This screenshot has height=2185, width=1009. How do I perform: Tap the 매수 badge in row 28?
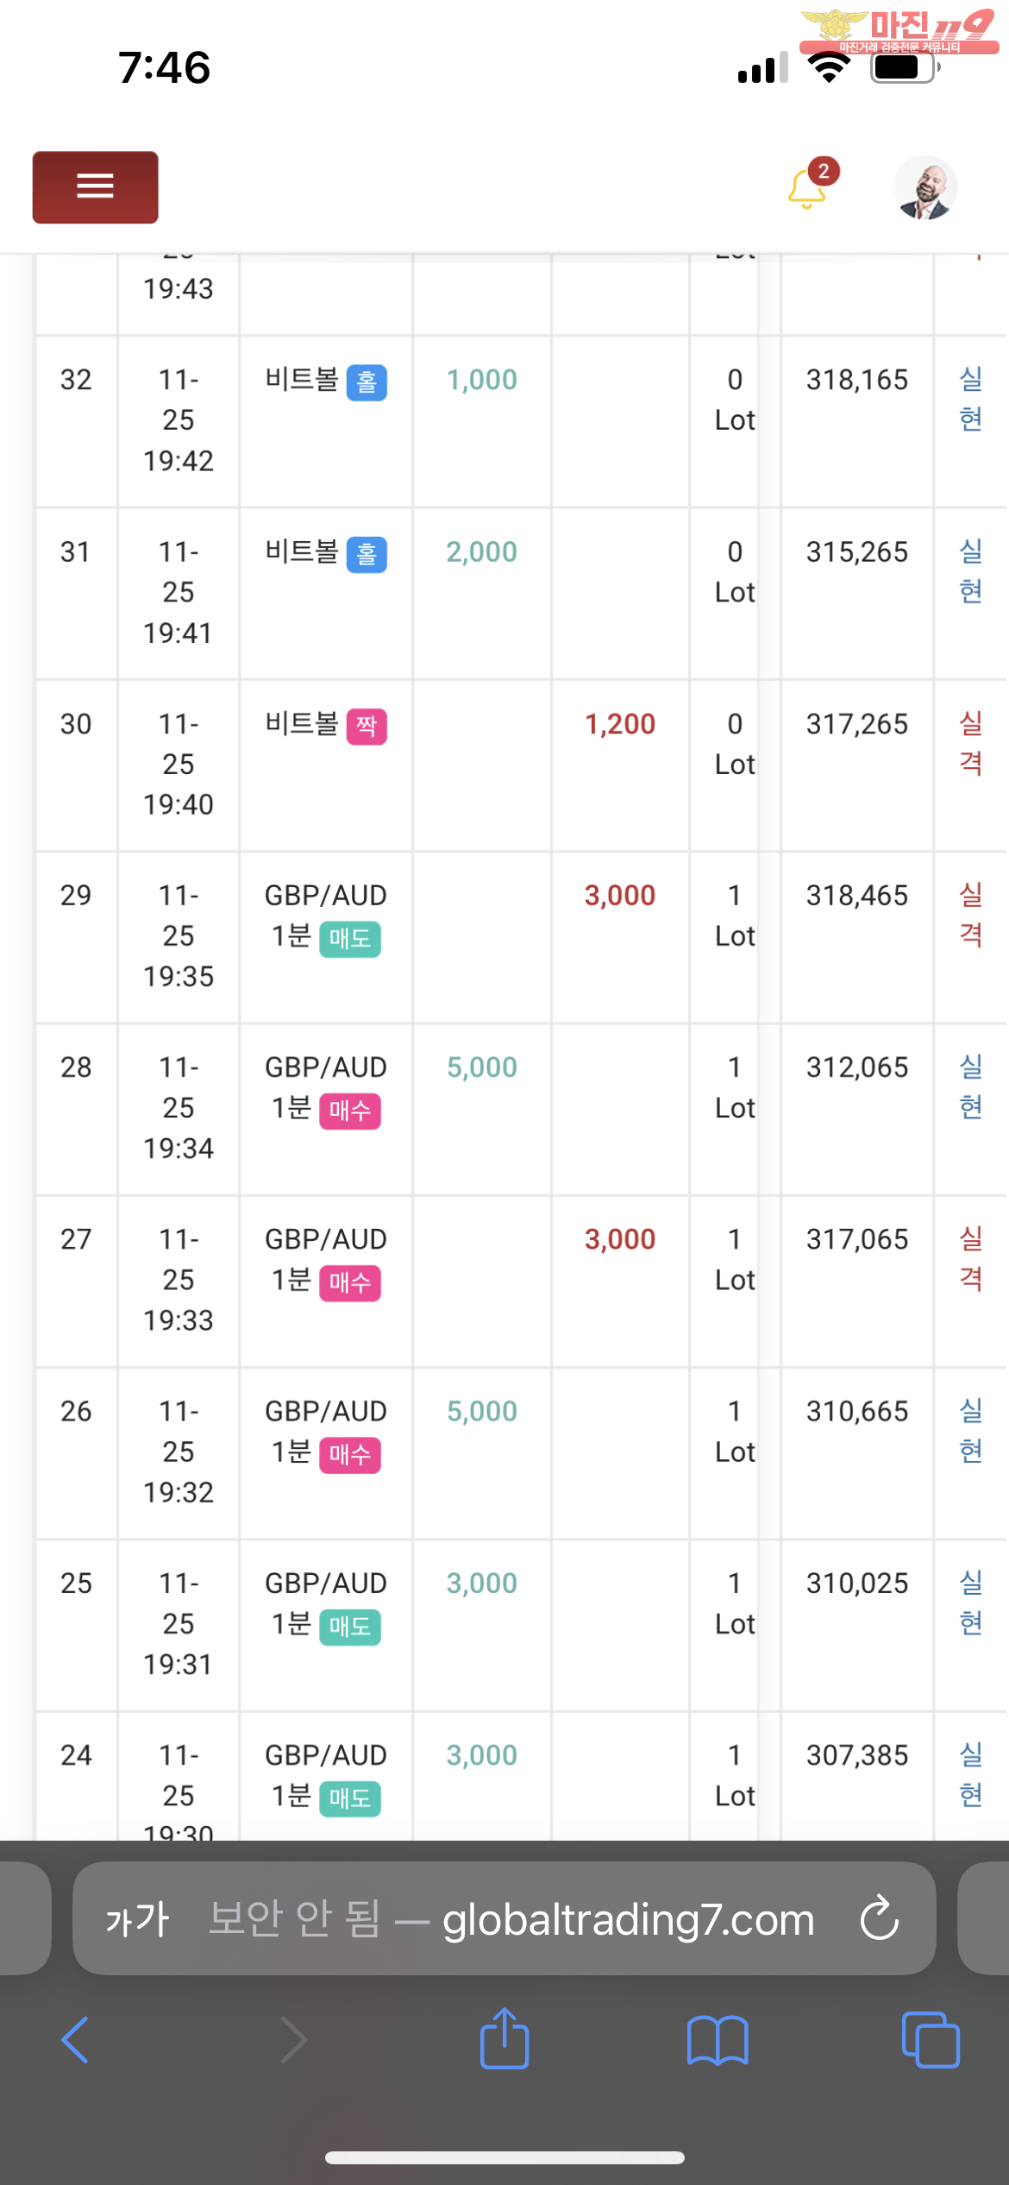(x=350, y=1111)
